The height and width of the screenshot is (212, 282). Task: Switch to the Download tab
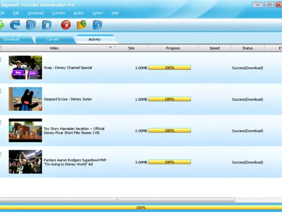point(15,39)
